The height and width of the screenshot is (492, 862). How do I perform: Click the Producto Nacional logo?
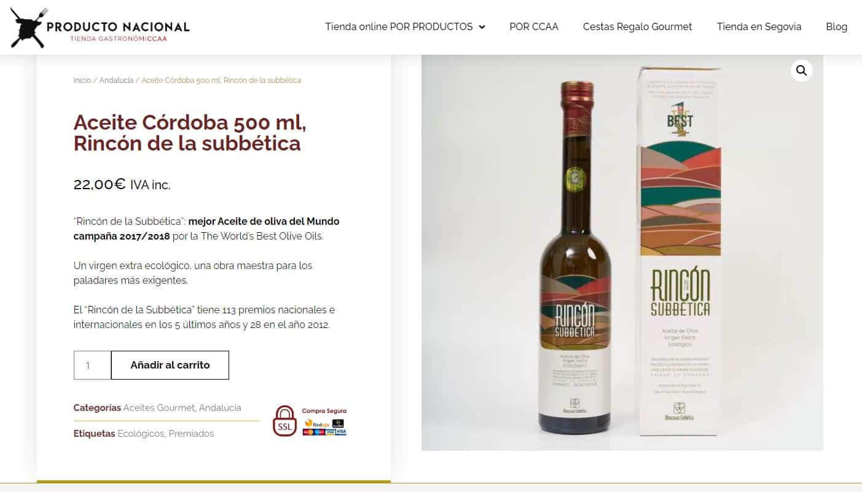[100, 28]
